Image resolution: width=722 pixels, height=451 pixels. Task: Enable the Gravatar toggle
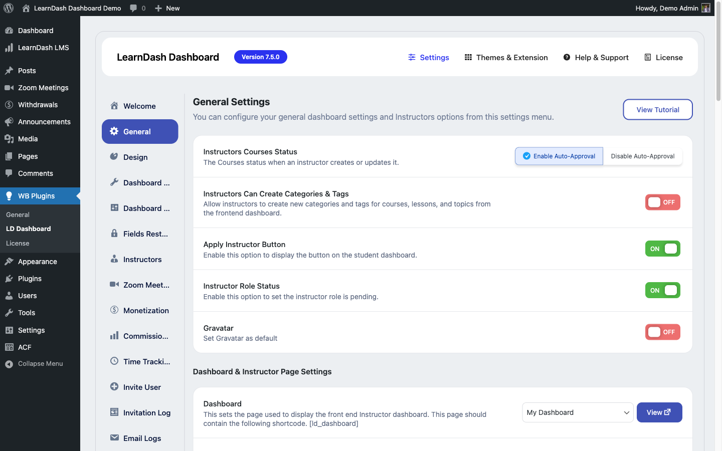tap(662, 332)
